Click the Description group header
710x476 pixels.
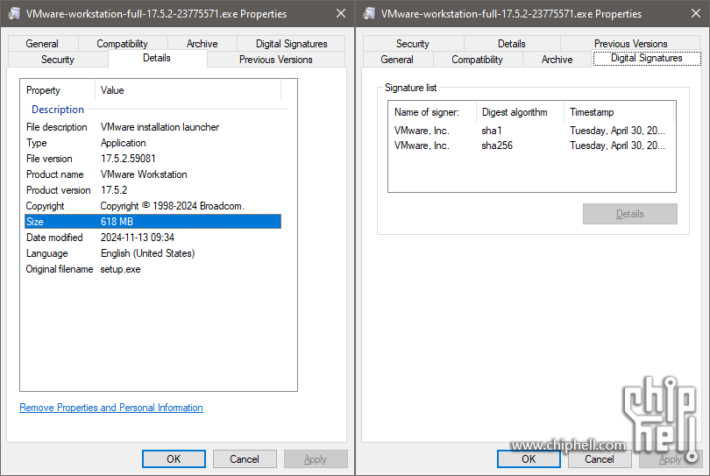pyautogui.click(x=58, y=110)
